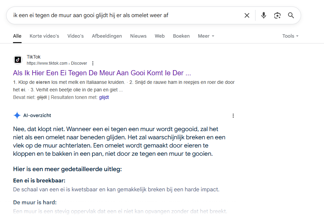Click the TikTok favicon of the result

point(18,60)
